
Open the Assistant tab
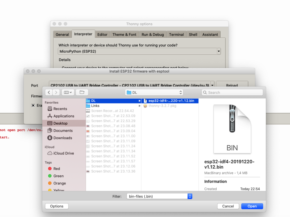210,35
